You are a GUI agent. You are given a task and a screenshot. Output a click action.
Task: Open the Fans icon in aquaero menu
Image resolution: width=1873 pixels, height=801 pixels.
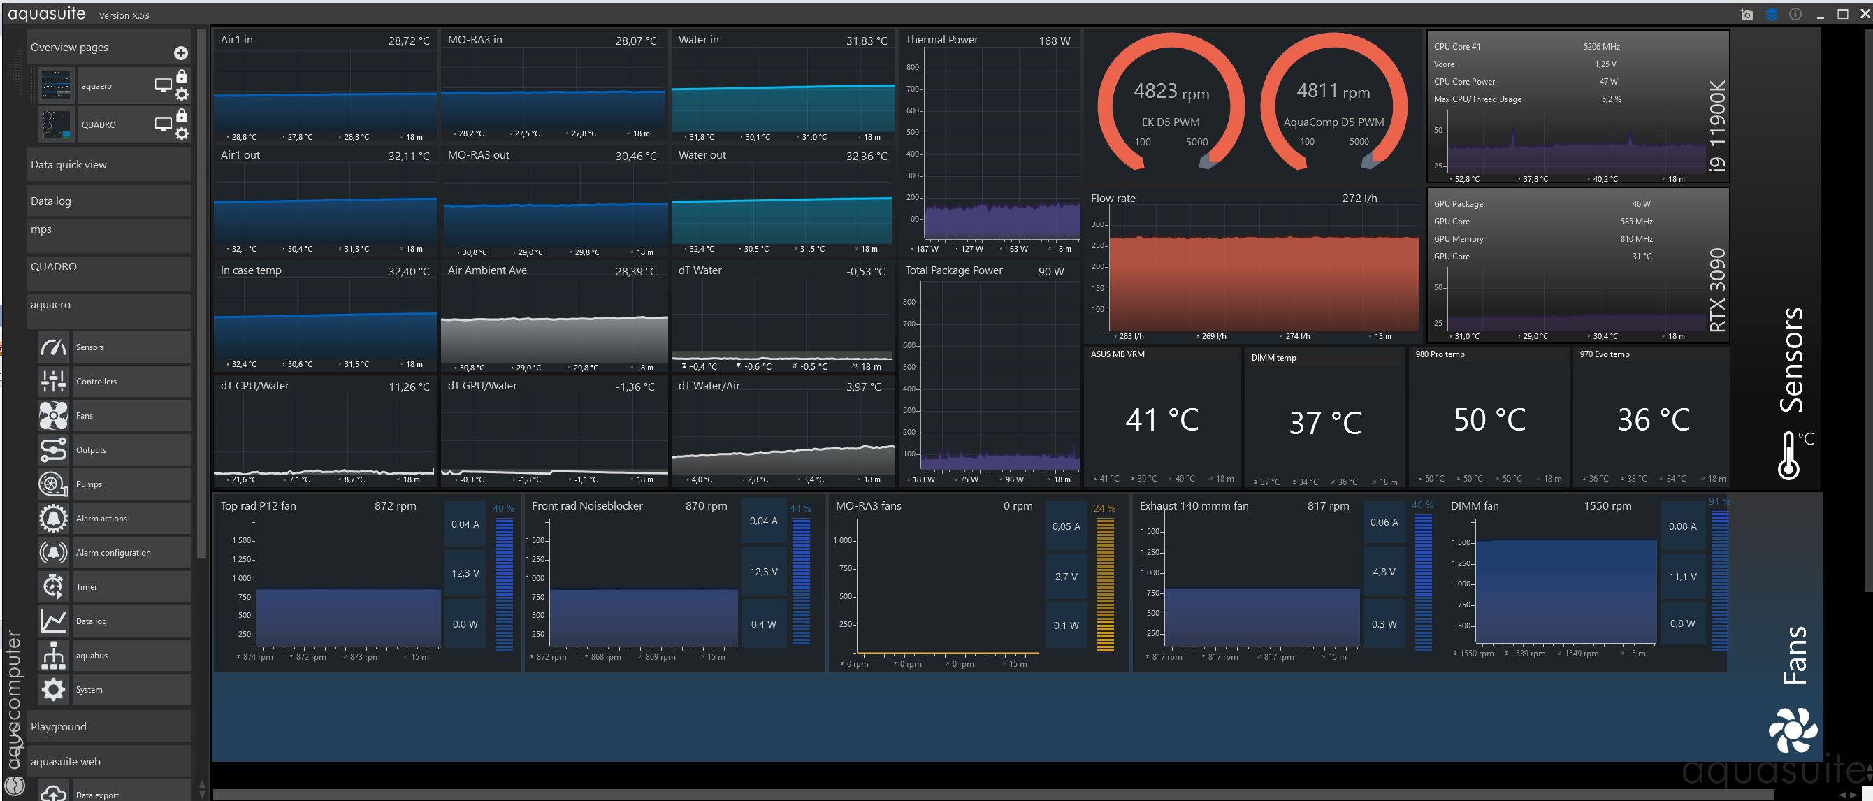(x=53, y=416)
